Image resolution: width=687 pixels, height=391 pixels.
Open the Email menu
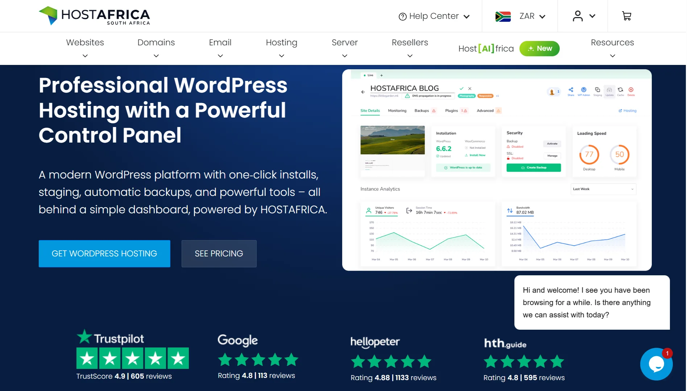[220, 42]
